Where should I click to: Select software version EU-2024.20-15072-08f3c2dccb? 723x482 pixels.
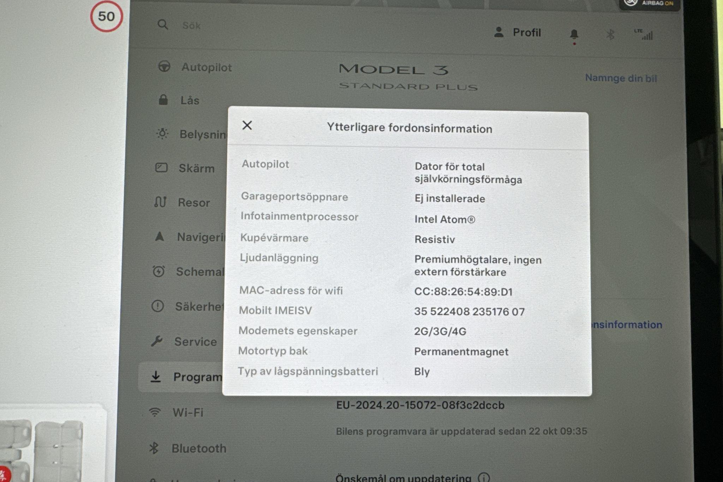(x=420, y=405)
